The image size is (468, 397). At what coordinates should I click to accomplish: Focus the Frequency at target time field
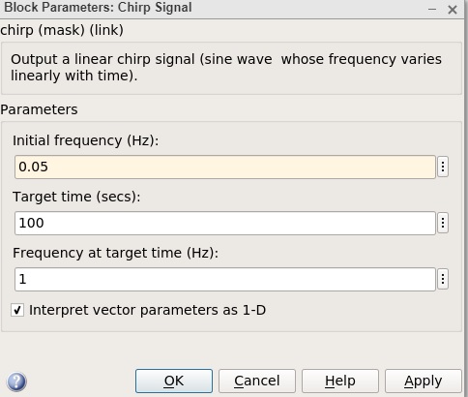(x=225, y=279)
